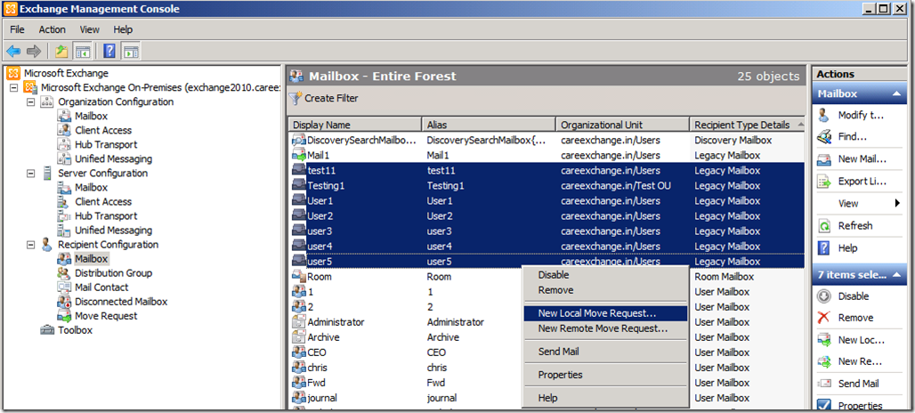Select the Testing1 mailbox row

tap(547, 185)
